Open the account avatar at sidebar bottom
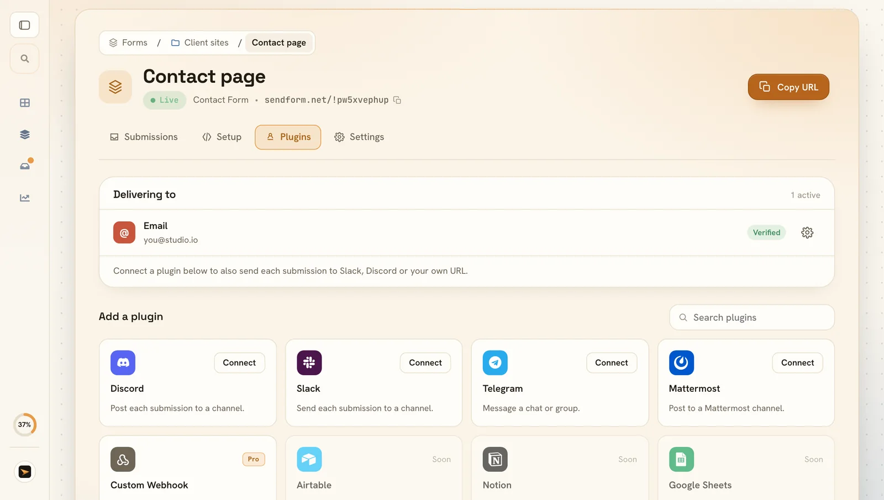Image resolution: width=884 pixels, height=500 pixels. [24, 472]
